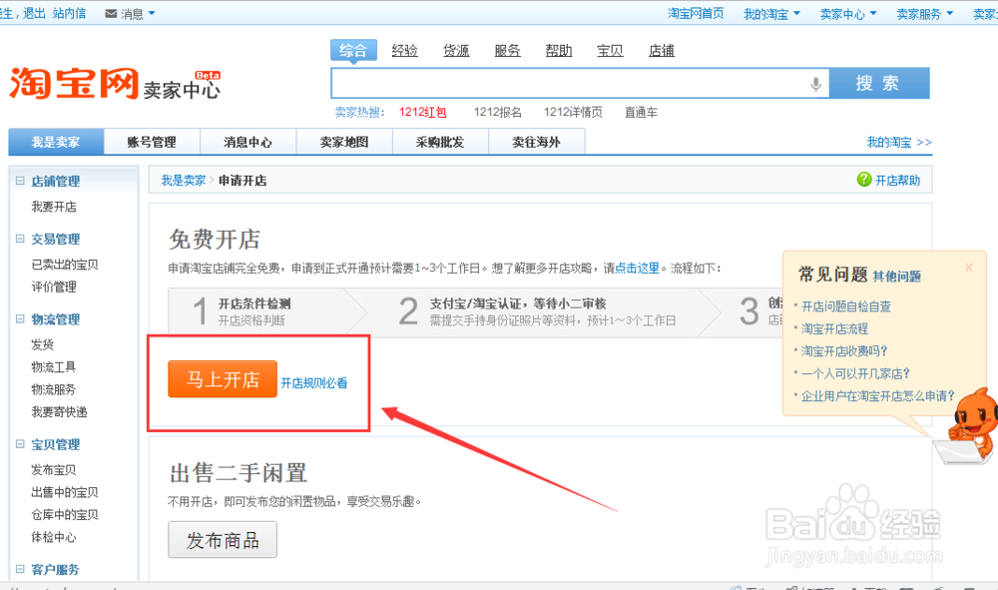Image resolution: width=998 pixels, height=590 pixels.
Task: Click the envelope message icon
Action: tap(111, 13)
